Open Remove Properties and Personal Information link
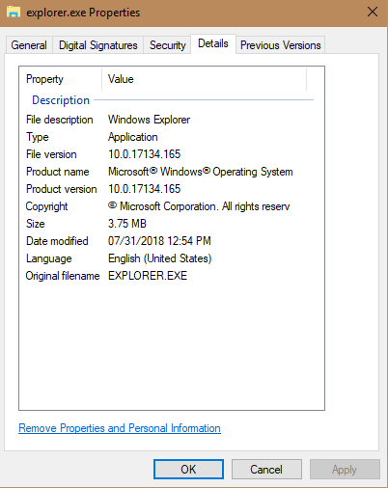 120,428
